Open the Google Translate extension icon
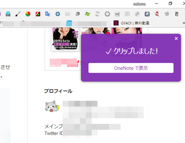185x143 pixels. 47,14
